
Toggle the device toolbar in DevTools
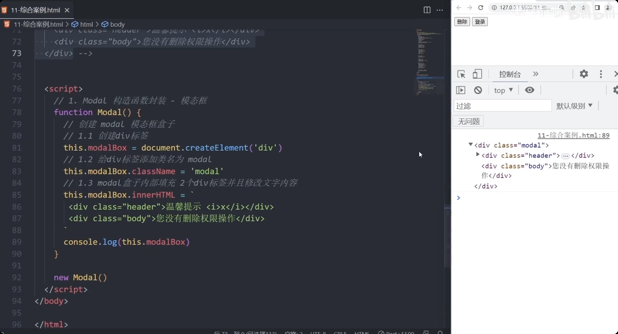tap(477, 74)
